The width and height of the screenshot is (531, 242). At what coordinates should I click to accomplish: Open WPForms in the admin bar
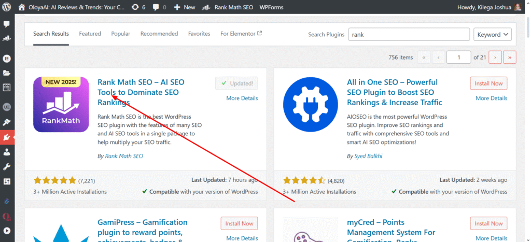click(271, 7)
